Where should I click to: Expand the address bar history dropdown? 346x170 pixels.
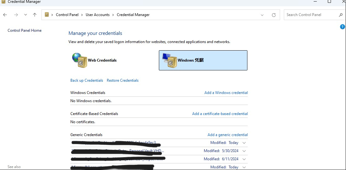pyautogui.click(x=262, y=15)
